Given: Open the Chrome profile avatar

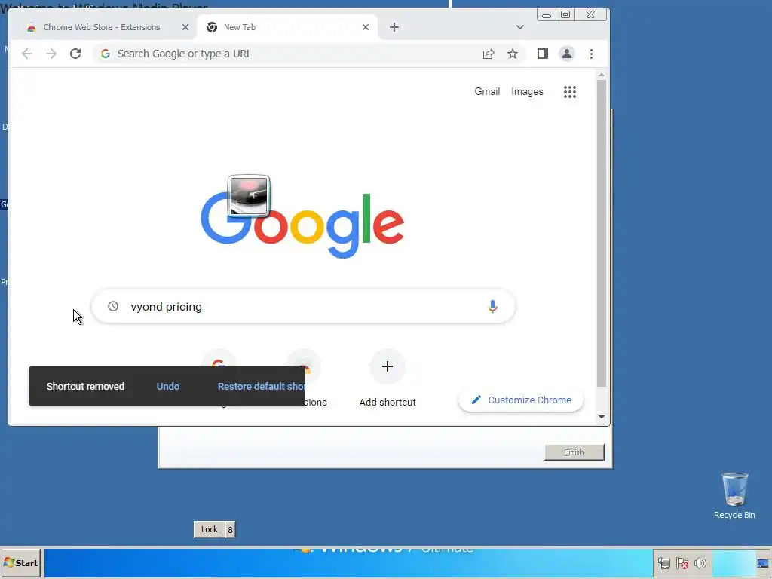Looking at the screenshot, I should pyautogui.click(x=567, y=54).
